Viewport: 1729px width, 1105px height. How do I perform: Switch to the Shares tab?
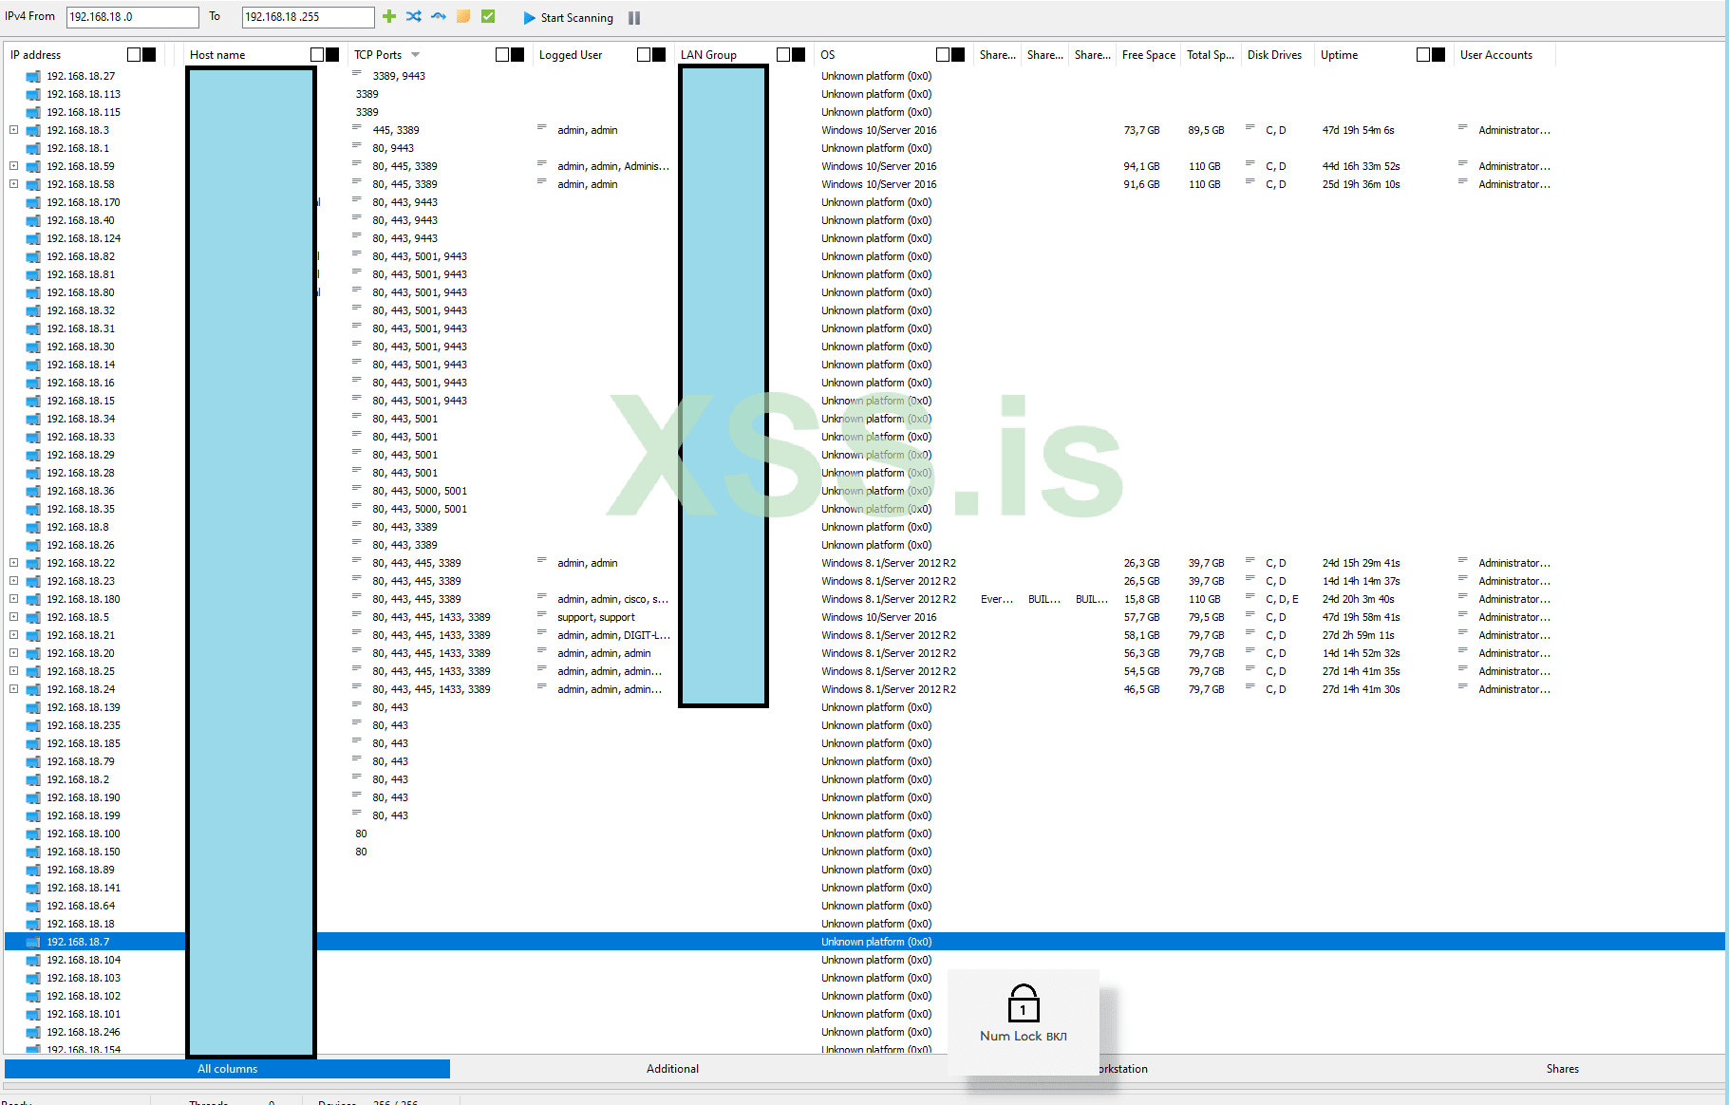pos(1562,1069)
